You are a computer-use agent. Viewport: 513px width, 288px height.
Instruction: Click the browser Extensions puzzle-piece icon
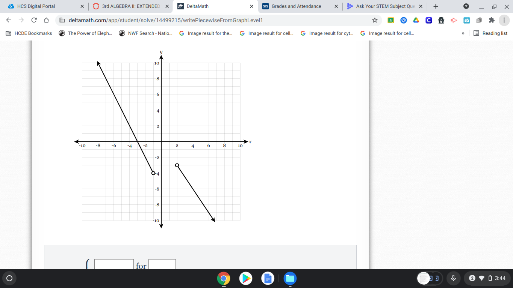click(x=491, y=21)
